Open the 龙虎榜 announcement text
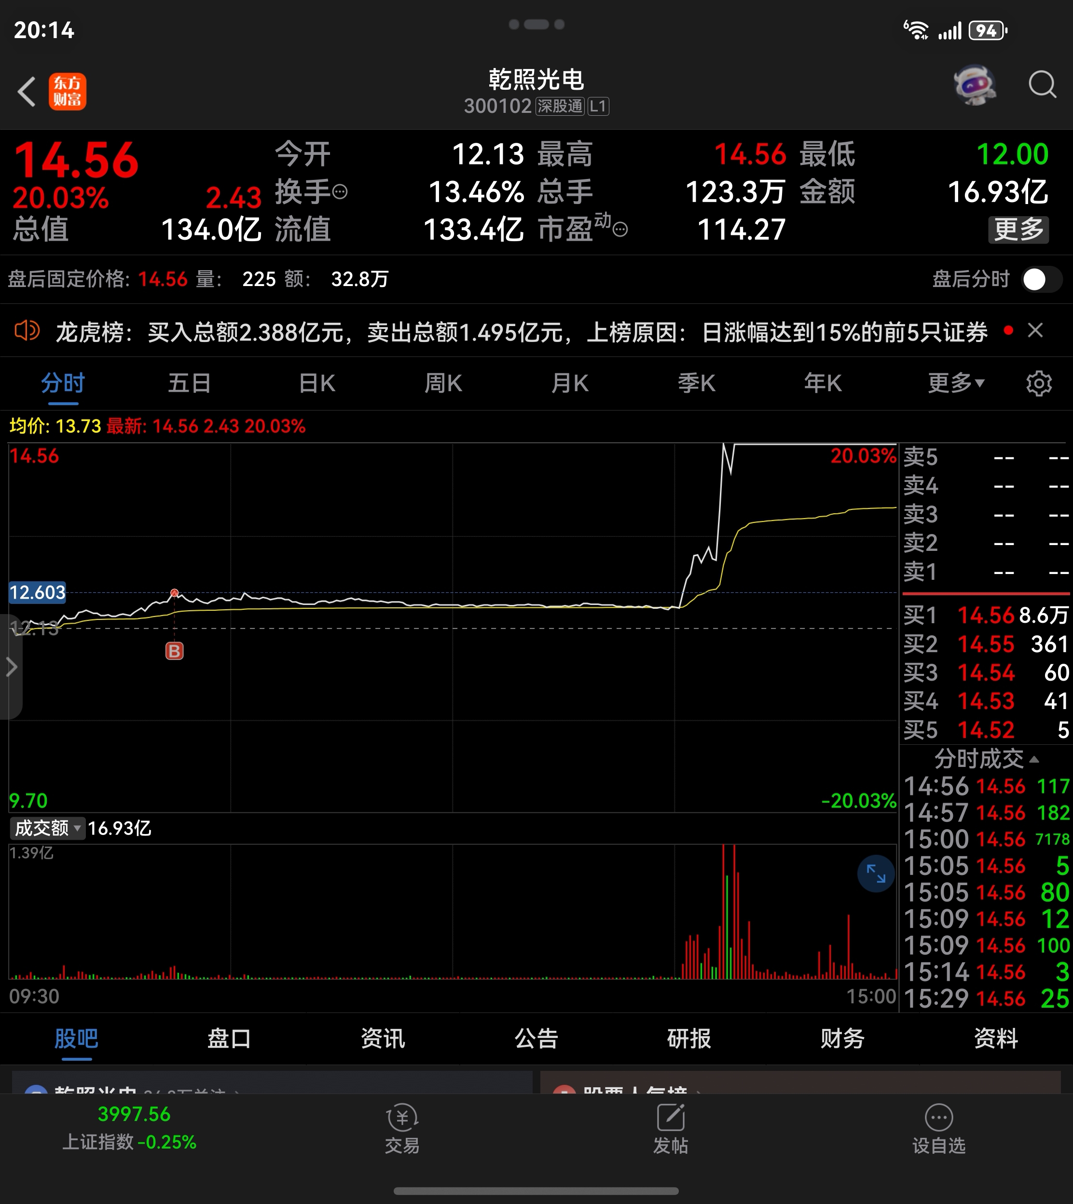1073x1204 pixels. (521, 332)
